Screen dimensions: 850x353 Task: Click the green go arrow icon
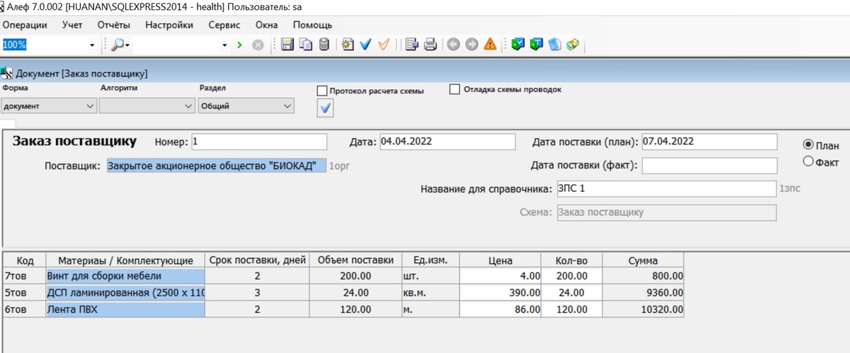[239, 45]
